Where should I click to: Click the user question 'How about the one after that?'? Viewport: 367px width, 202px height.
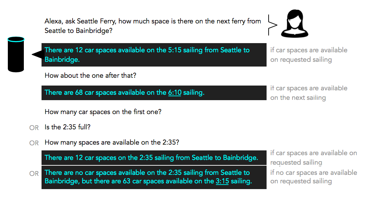(x=90, y=76)
